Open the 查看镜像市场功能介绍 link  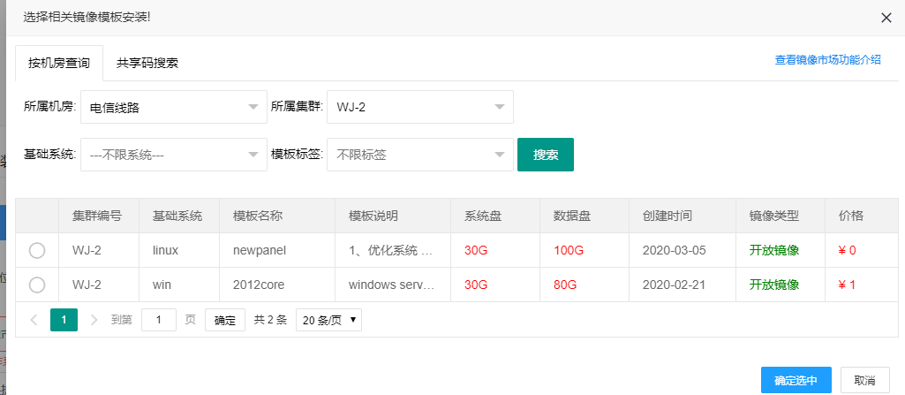point(827,60)
